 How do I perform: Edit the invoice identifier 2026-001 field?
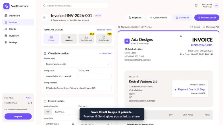(64, 112)
